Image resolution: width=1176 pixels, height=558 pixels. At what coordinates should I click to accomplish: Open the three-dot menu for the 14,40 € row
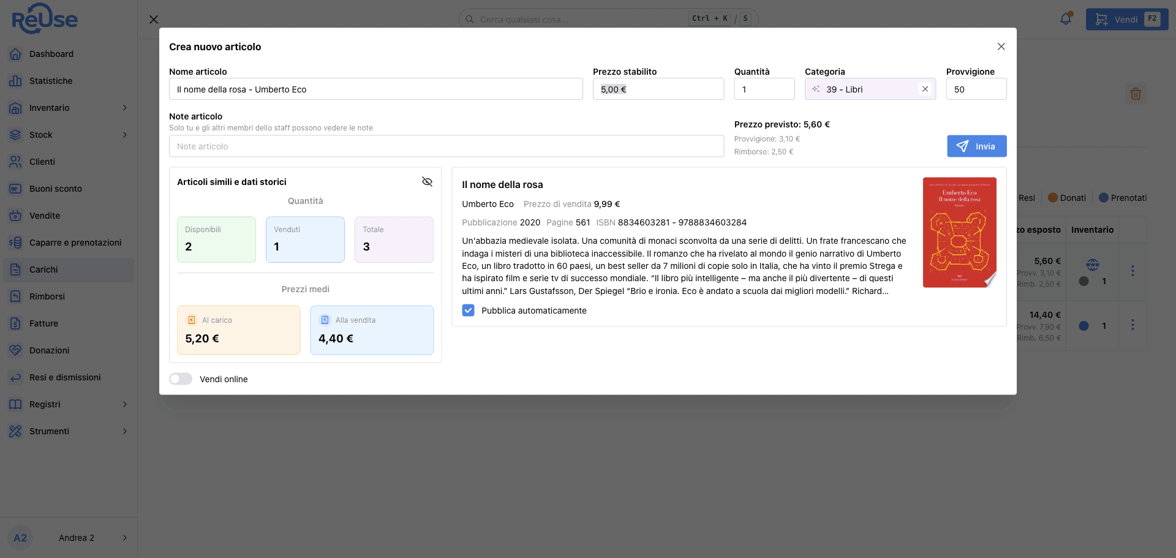(x=1133, y=325)
